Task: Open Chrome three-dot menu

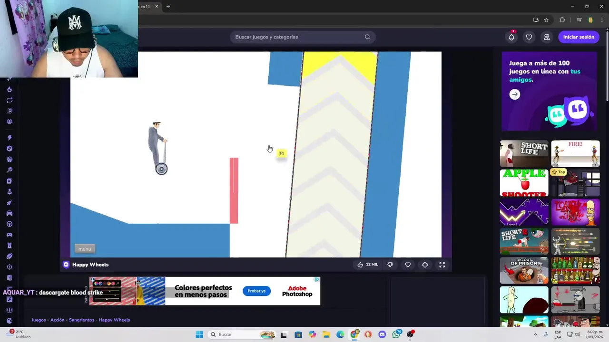Action: coord(602,20)
